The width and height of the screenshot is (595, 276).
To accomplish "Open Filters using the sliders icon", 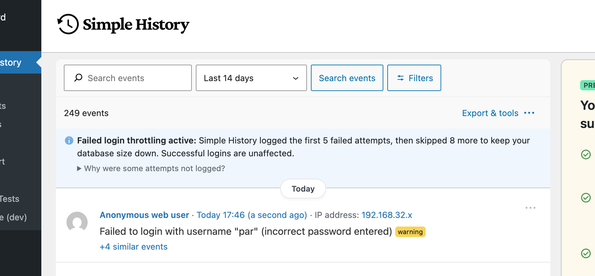I will pos(401,78).
